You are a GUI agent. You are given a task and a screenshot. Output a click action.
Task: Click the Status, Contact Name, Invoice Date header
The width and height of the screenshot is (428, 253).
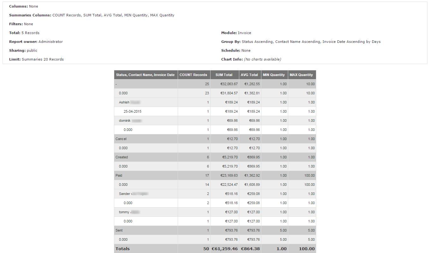click(x=145, y=75)
